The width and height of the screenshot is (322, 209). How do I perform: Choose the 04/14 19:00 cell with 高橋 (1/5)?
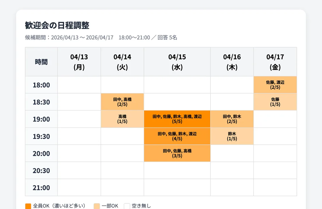pos(122,119)
